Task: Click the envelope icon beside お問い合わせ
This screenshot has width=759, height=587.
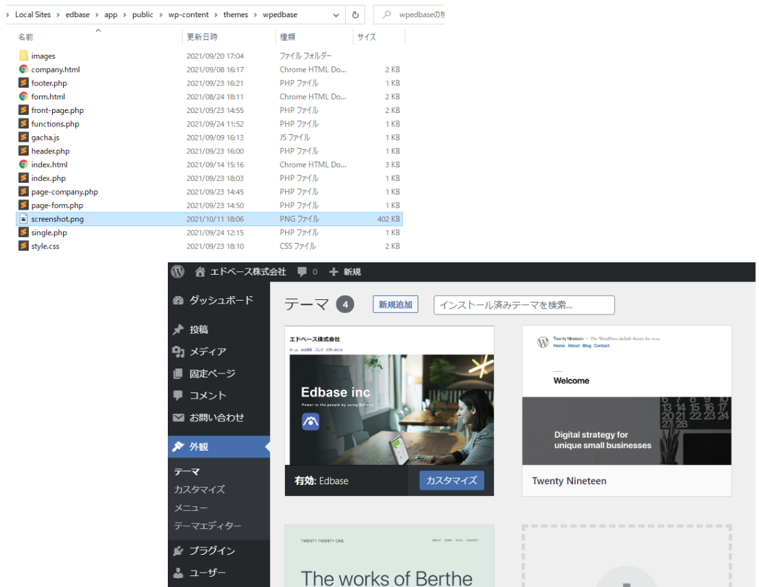Action: point(179,417)
